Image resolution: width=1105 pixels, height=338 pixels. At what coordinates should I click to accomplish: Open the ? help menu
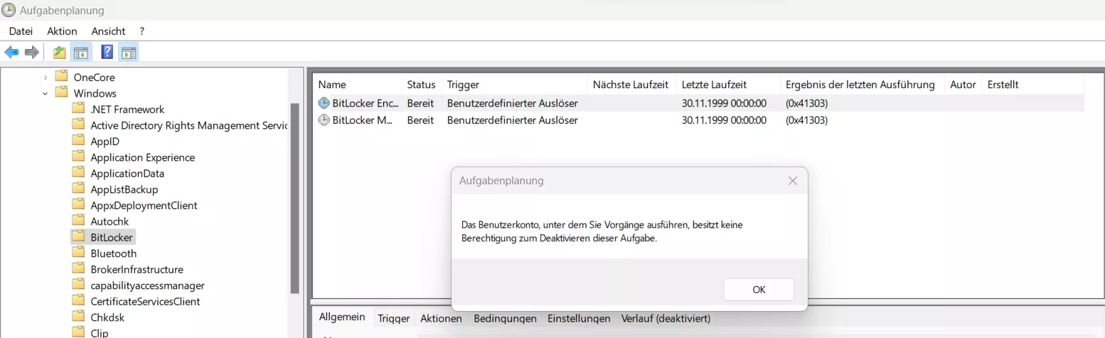(x=142, y=31)
